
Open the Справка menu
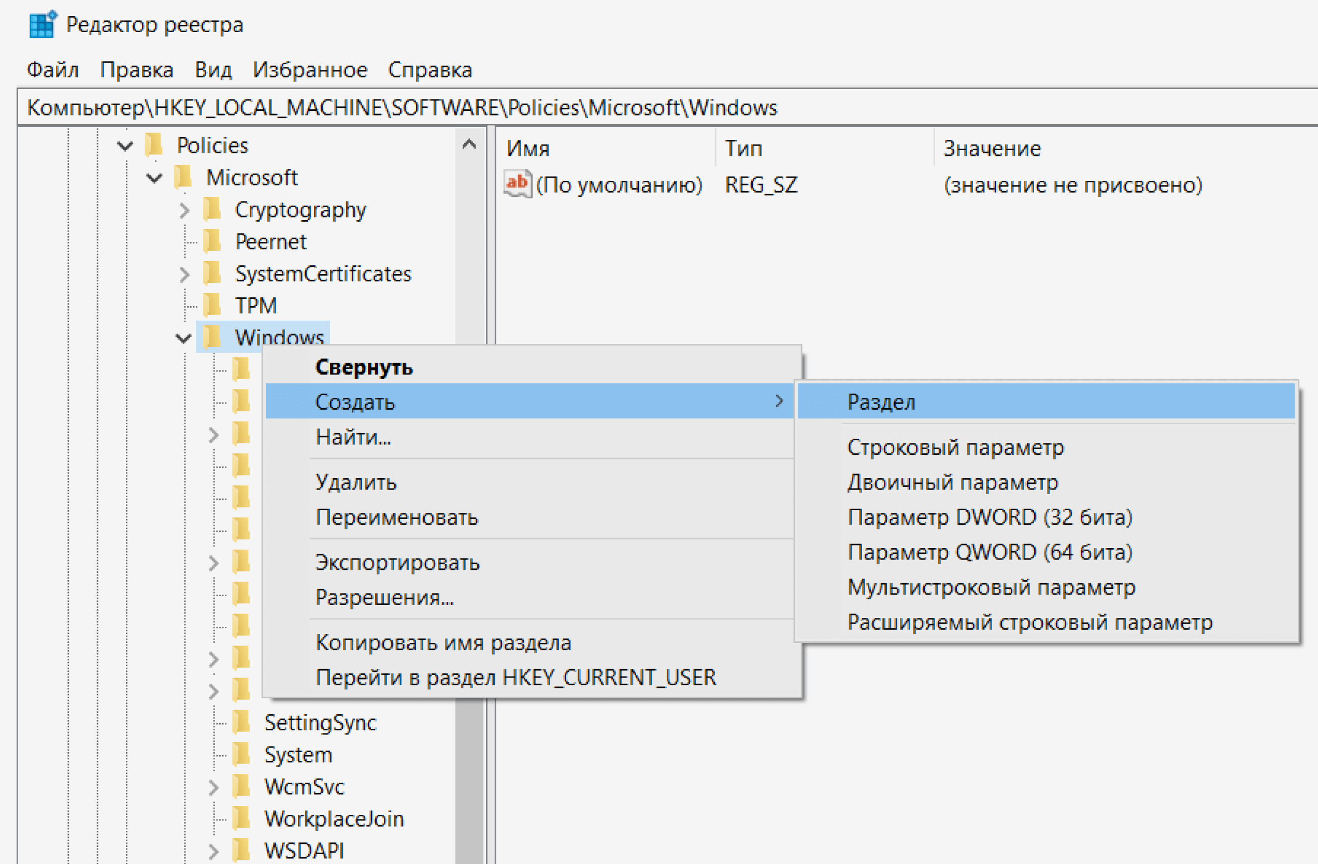[431, 70]
